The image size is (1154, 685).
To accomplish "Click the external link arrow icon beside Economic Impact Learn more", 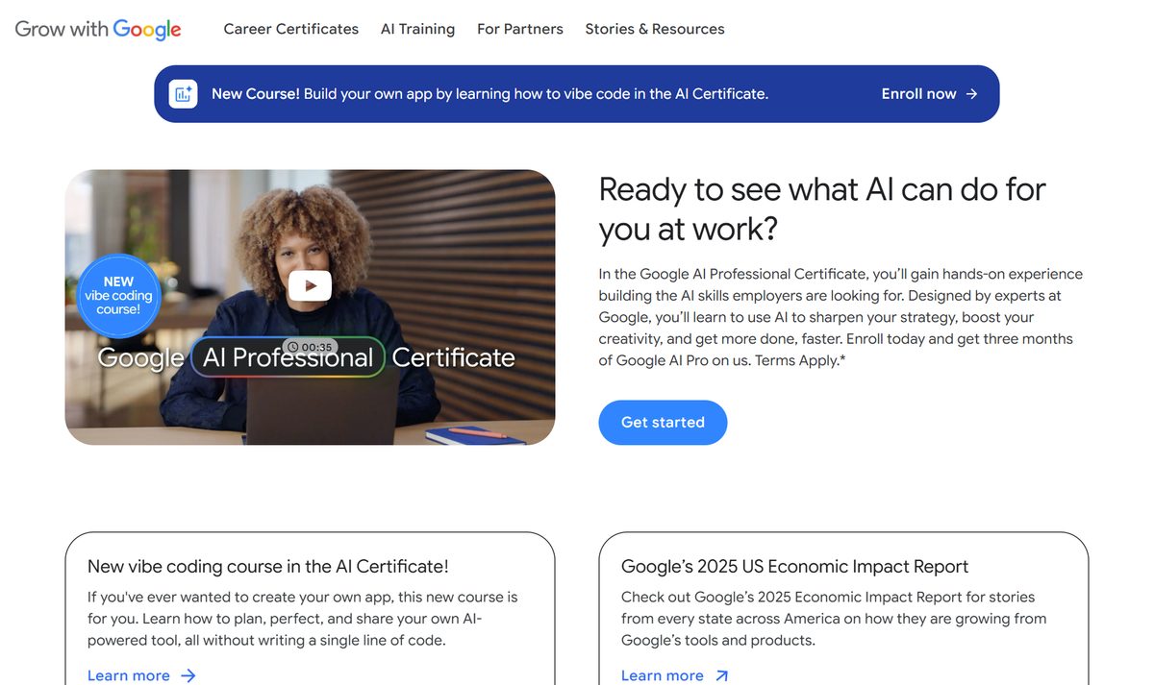I will click(722, 675).
